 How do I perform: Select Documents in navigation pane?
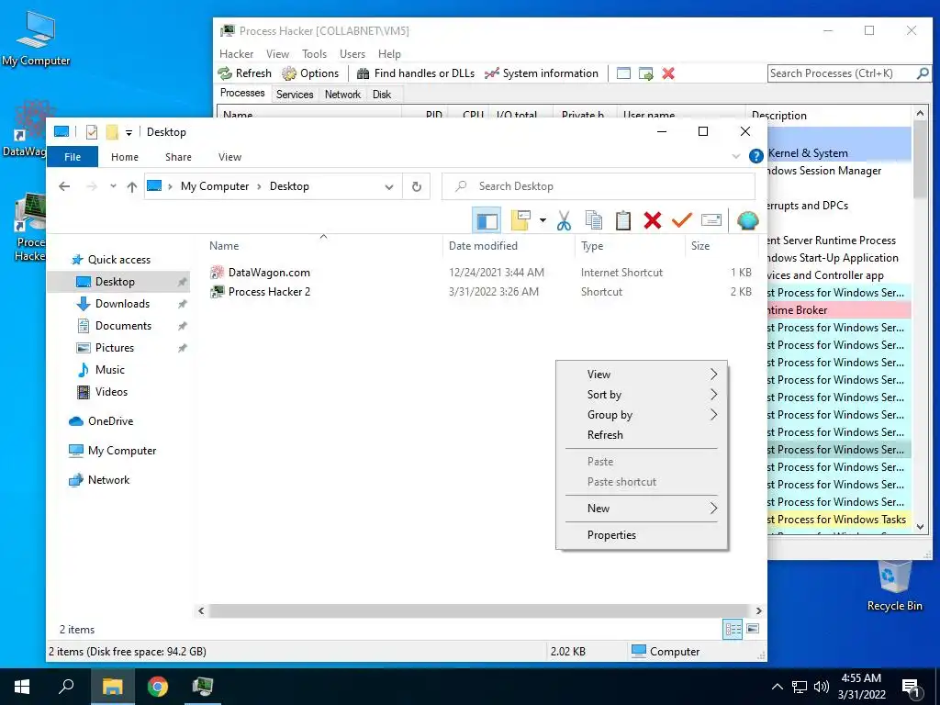pos(123,326)
